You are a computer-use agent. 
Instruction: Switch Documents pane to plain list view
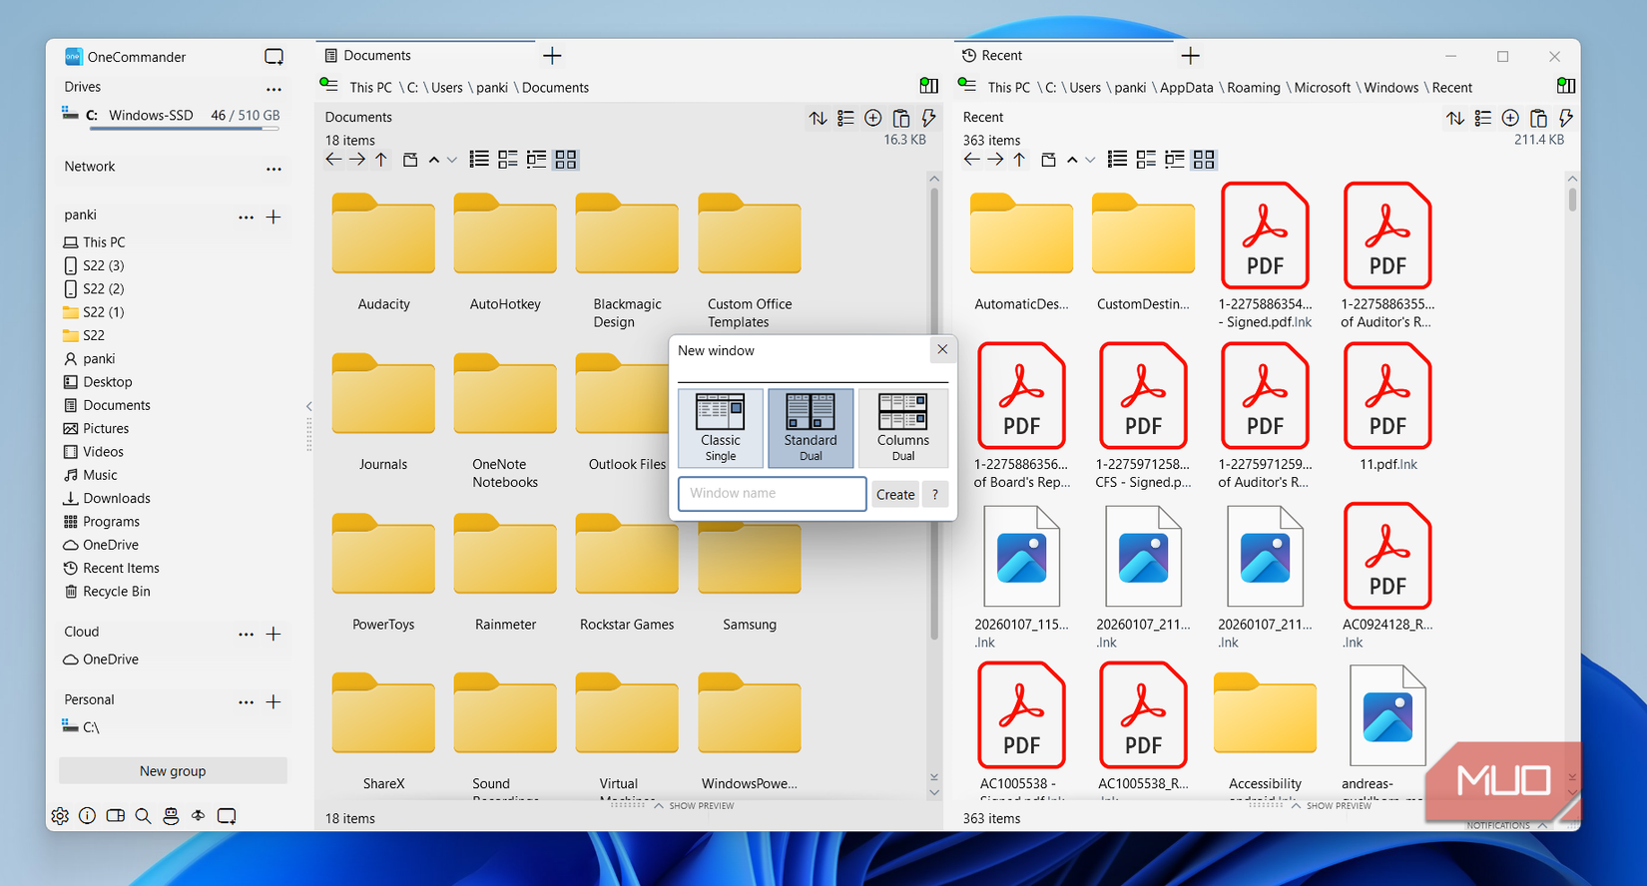point(479,160)
